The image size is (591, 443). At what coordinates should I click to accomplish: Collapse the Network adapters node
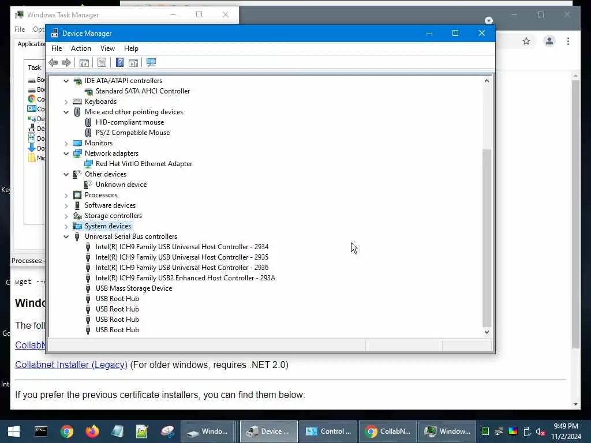[66, 153]
